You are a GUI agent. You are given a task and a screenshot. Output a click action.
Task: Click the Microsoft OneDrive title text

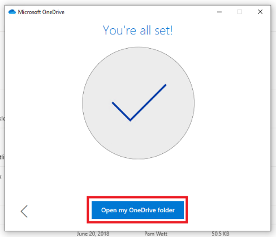[x=41, y=12]
